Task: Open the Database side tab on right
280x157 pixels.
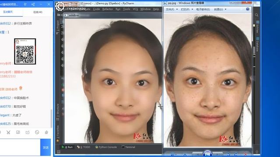Action: pyautogui.click(x=257, y=44)
